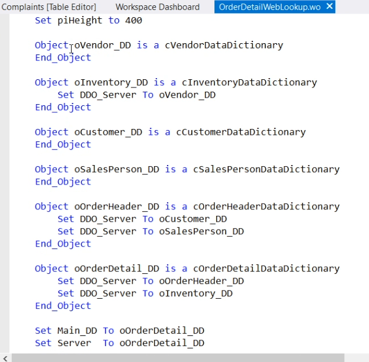The image size is (369, 362).
Task: Click the 'Set Main_DD To oOrderDetail_DD' line
Action: click(120, 331)
